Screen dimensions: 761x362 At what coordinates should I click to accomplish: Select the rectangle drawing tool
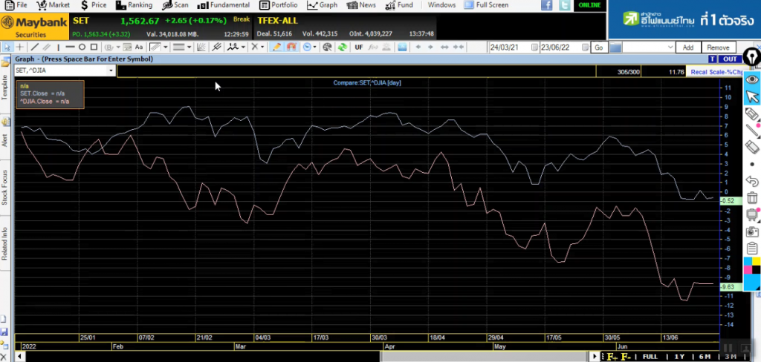point(94,47)
